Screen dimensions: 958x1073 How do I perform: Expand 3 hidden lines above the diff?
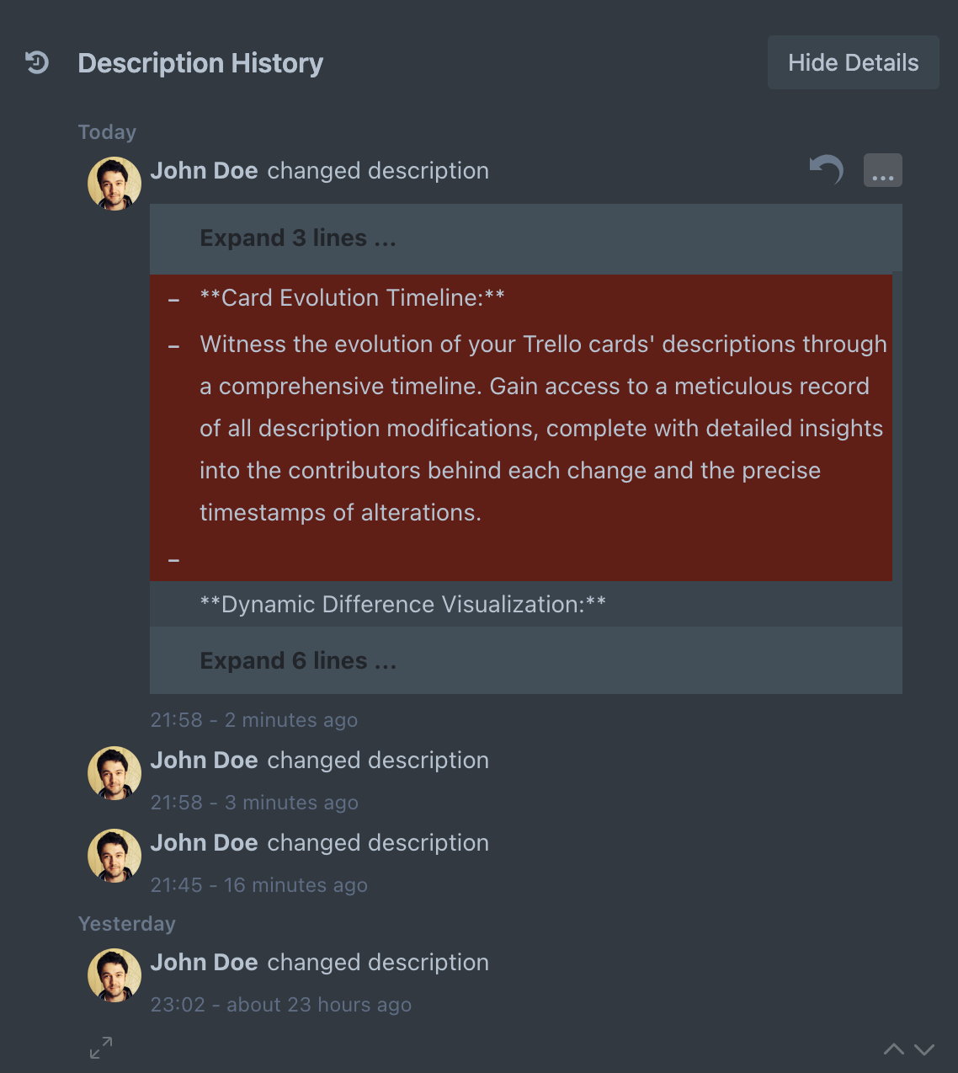click(x=298, y=238)
